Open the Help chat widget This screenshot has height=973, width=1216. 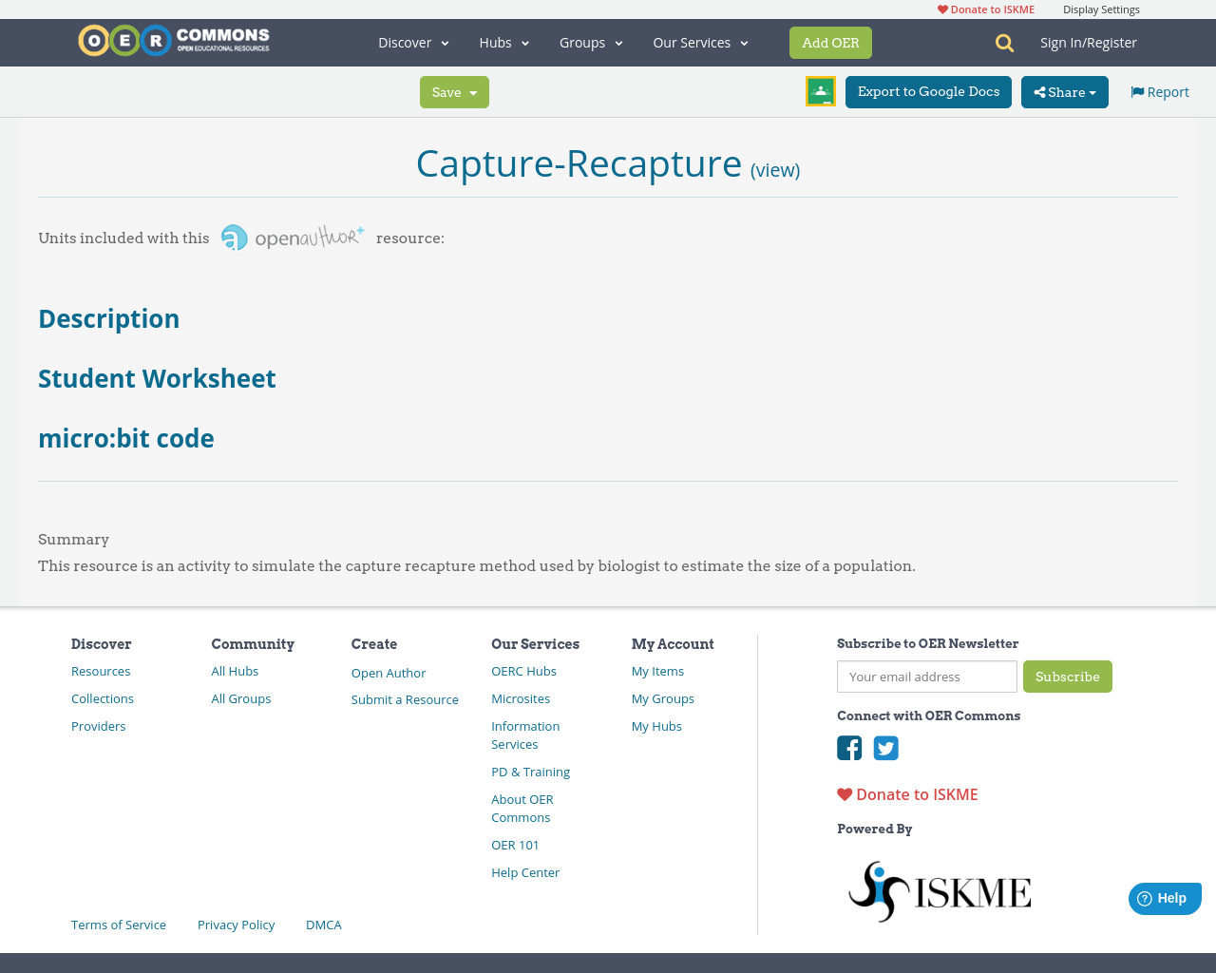(1165, 897)
